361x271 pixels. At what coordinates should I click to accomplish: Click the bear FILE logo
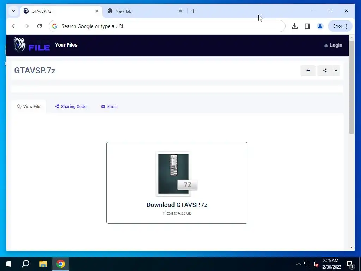[31, 45]
